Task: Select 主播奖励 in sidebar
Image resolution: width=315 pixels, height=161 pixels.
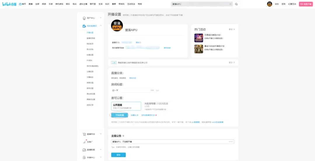Action: tap(90, 72)
